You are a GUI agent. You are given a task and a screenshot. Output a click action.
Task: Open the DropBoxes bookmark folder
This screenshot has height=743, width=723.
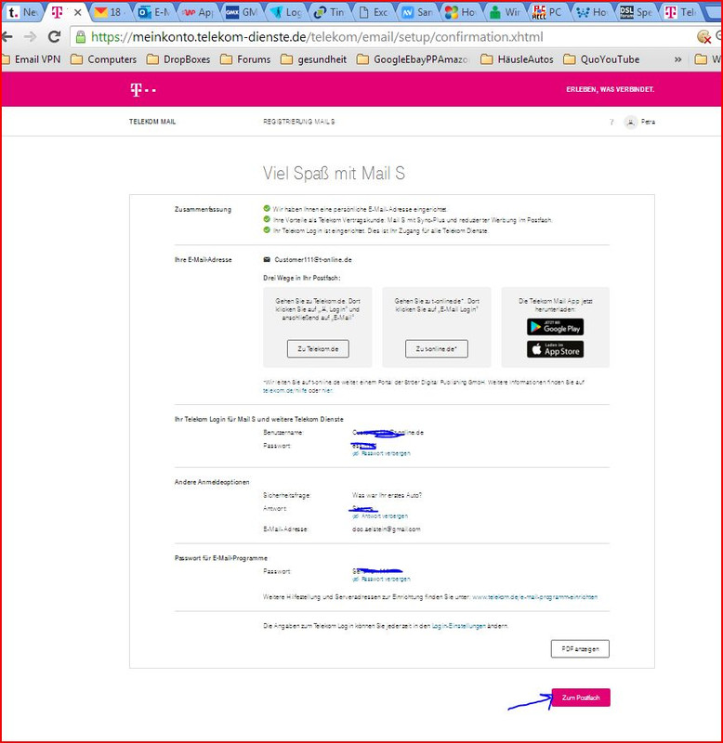click(x=178, y=59)
